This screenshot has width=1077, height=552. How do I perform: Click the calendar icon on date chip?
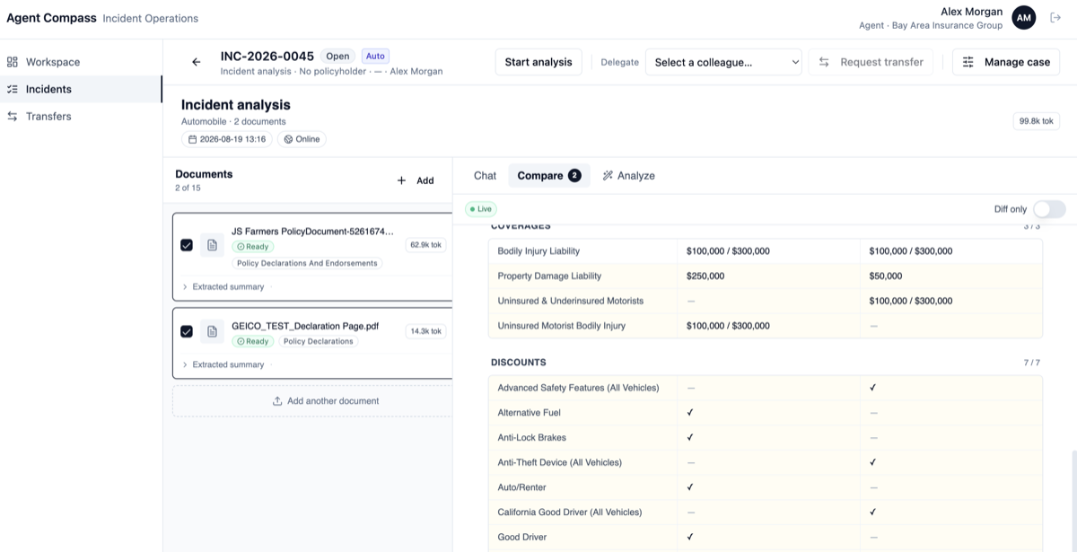click(x=193, y=139)
